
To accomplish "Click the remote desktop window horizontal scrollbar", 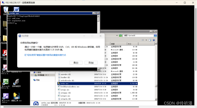I will tap(71, 107).
